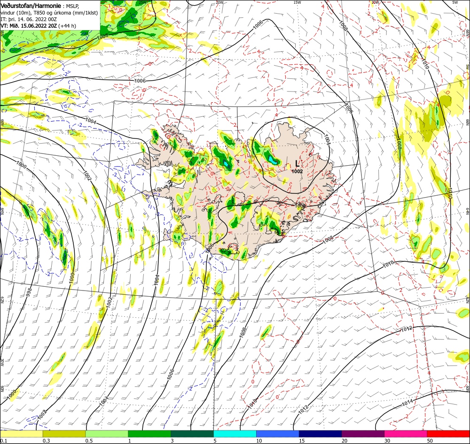Click the legend value '0.1'
The image size is (470, 444).
coord(4,441)
